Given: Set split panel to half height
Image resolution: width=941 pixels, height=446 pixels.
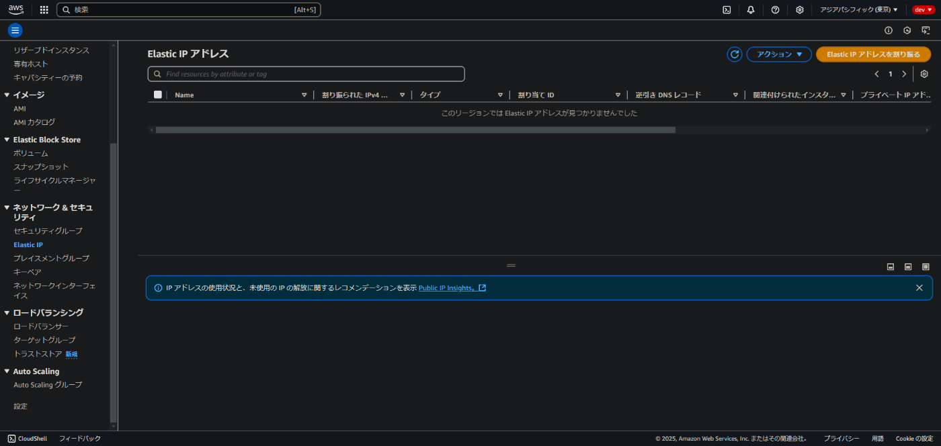Looking at the screenshot, I should [x=908, y=267].
